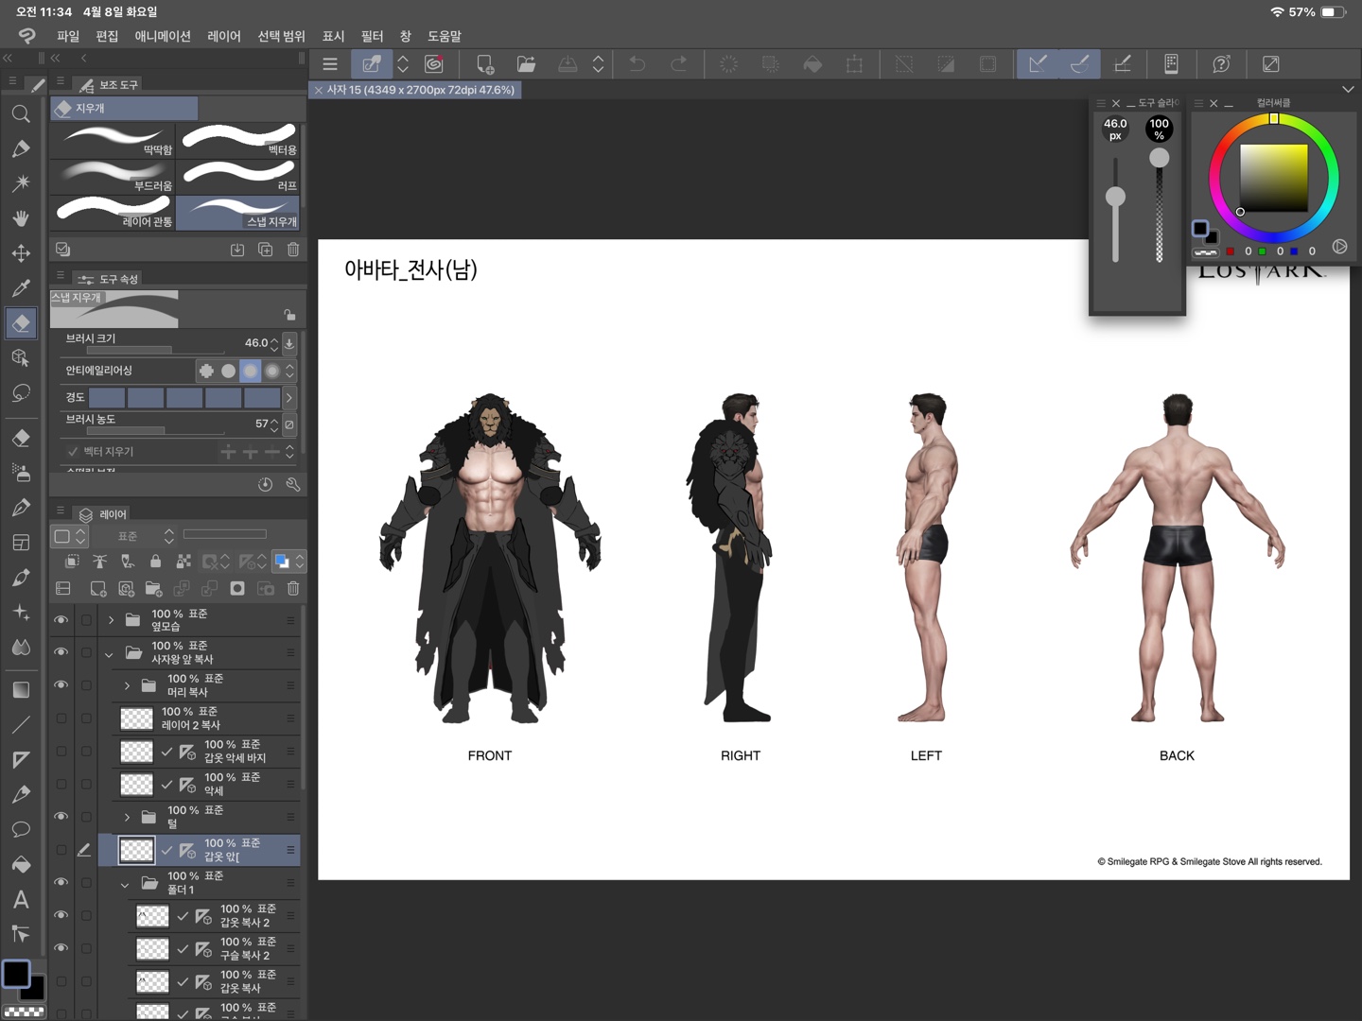This screenshot has width=1362, height=1021.
Task: Open sub tool detail wrench icon
Action: [x=293, y=484]
